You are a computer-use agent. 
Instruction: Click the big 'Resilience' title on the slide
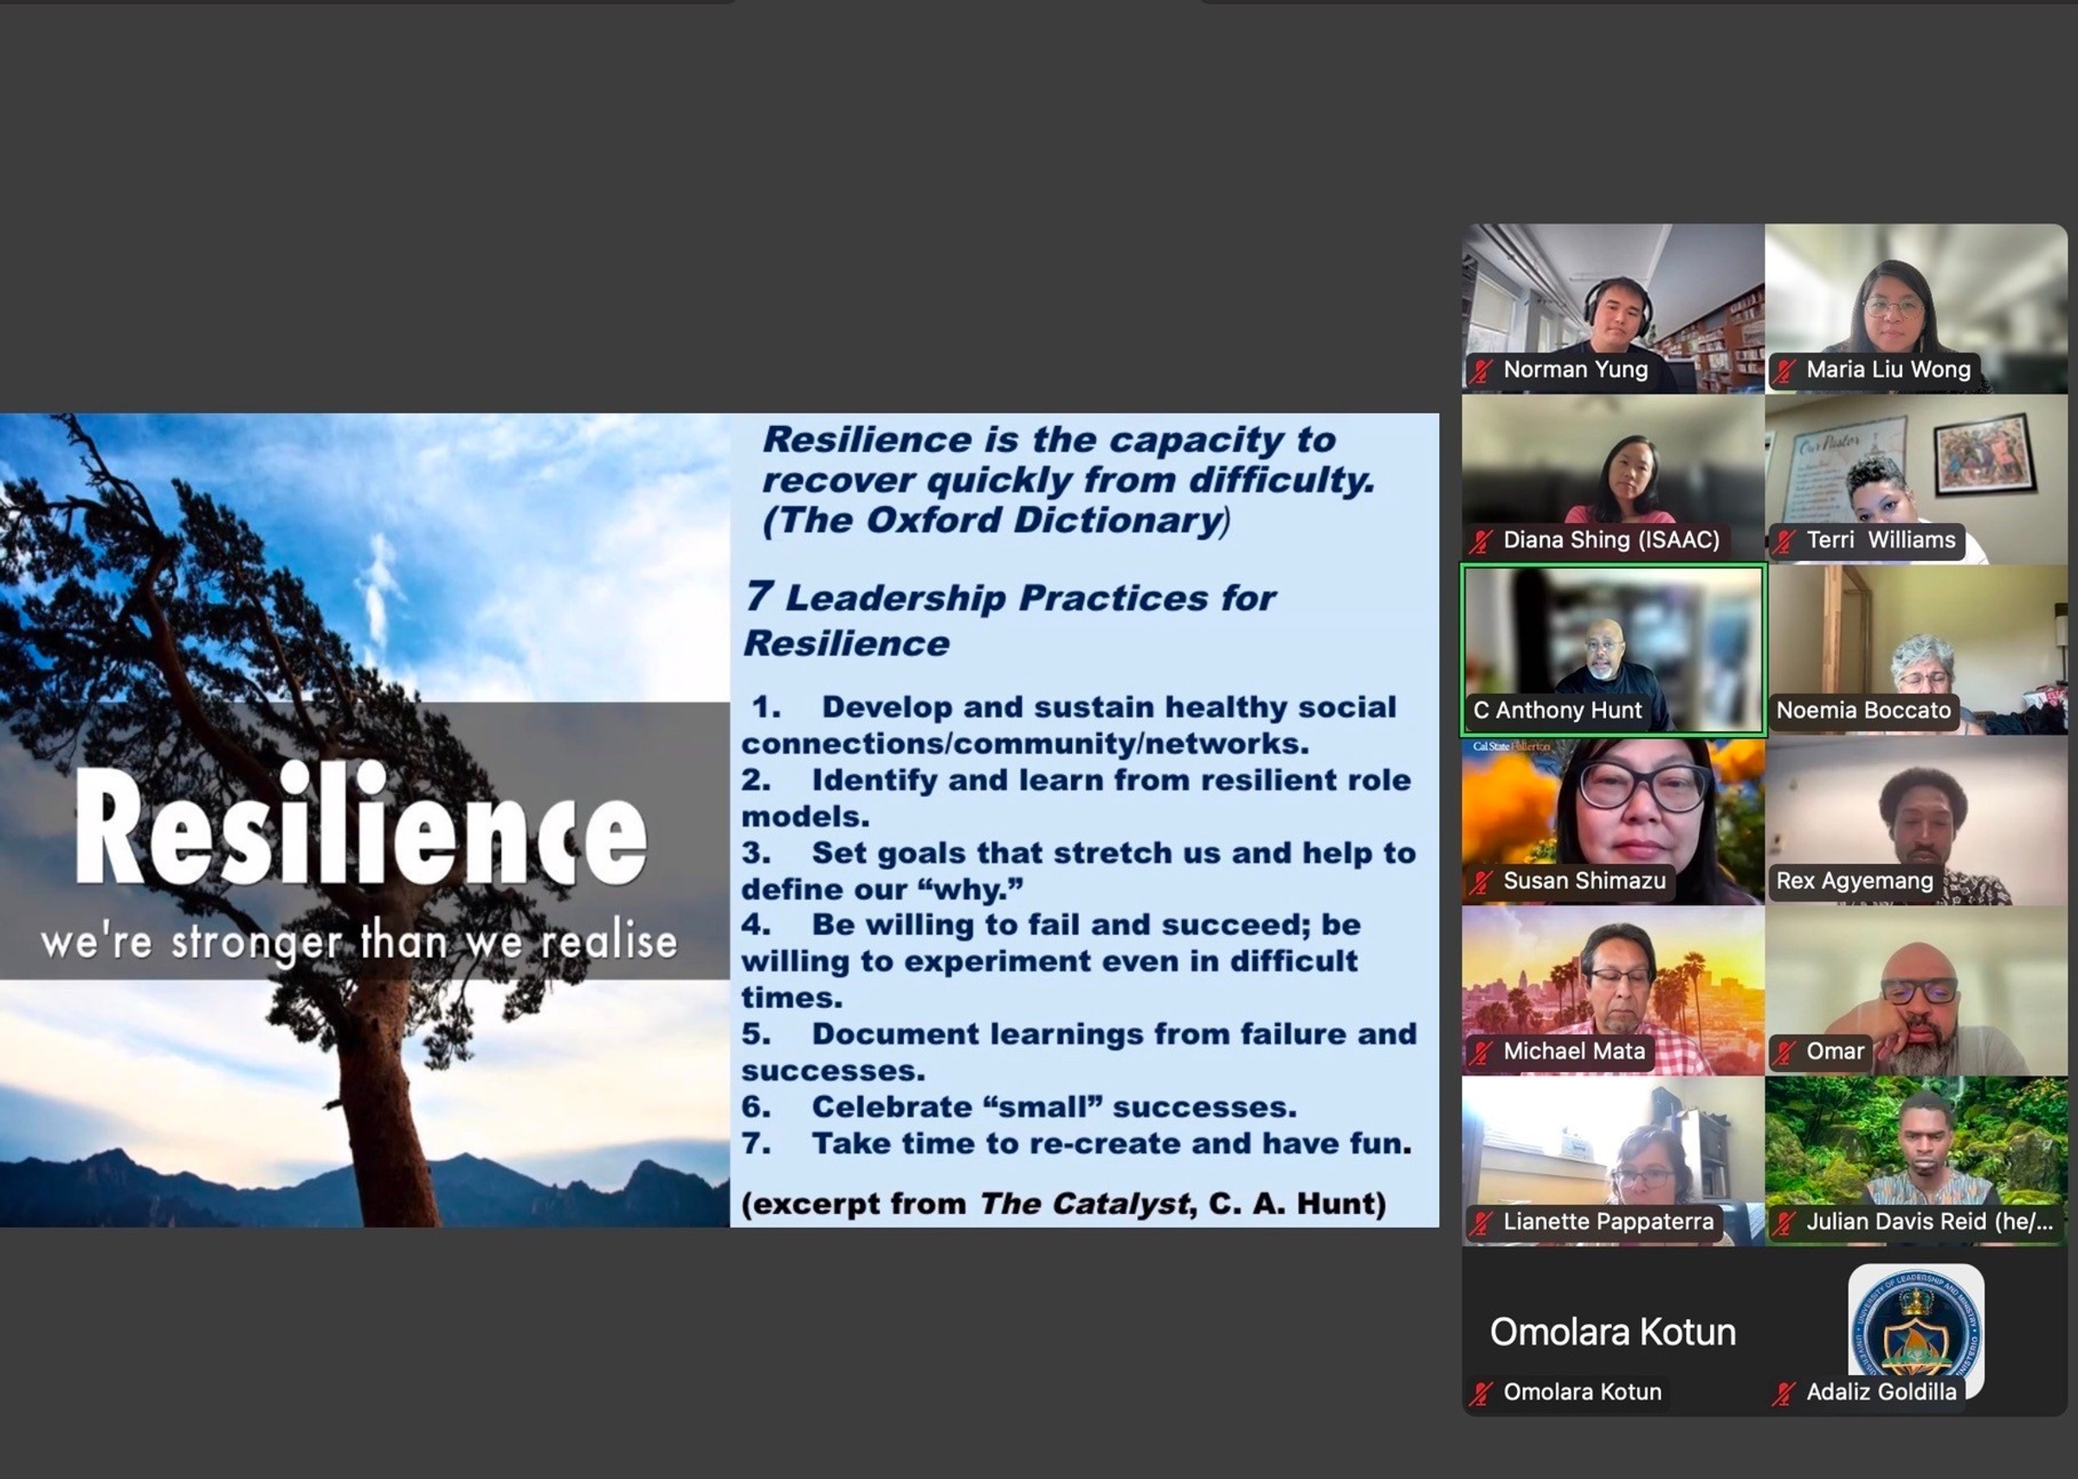360,824
